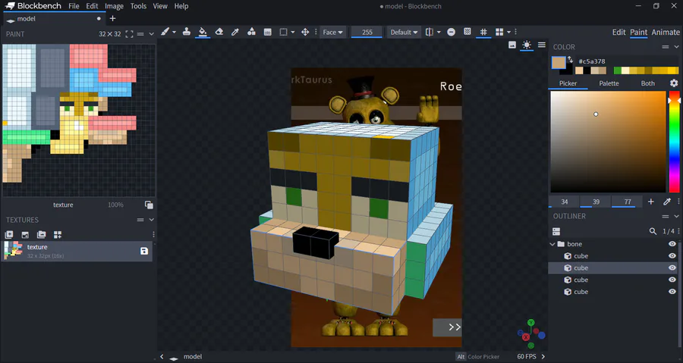Open the Help menu
The image size is (683, 363).
181,6
